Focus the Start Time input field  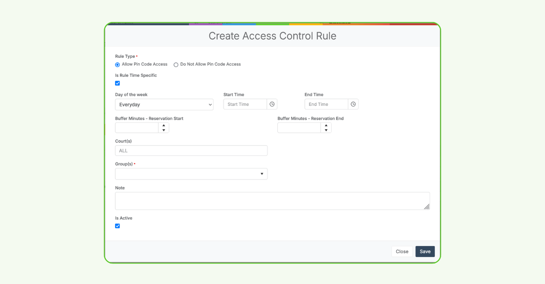pyautogui.click(x=245, y=104)
